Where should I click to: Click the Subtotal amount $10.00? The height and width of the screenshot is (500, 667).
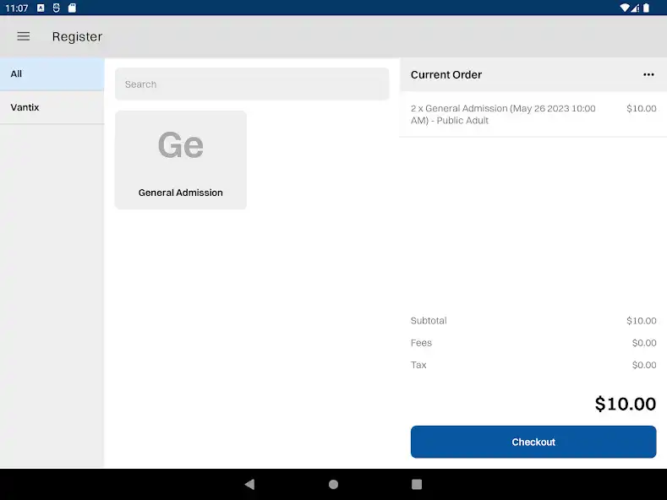point(641,321)
